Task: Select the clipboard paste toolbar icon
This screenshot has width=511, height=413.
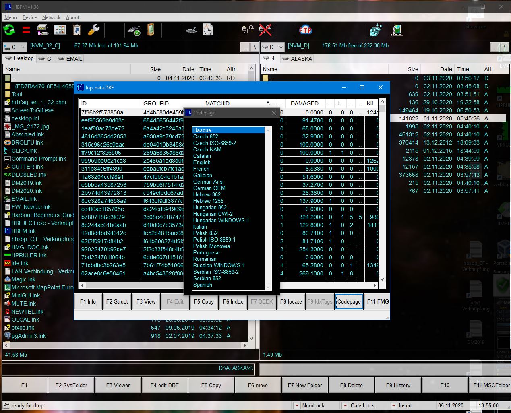Action: tap(77, 30)
